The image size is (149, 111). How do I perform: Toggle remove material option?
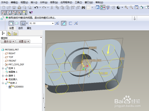click(x=64, y=23)
